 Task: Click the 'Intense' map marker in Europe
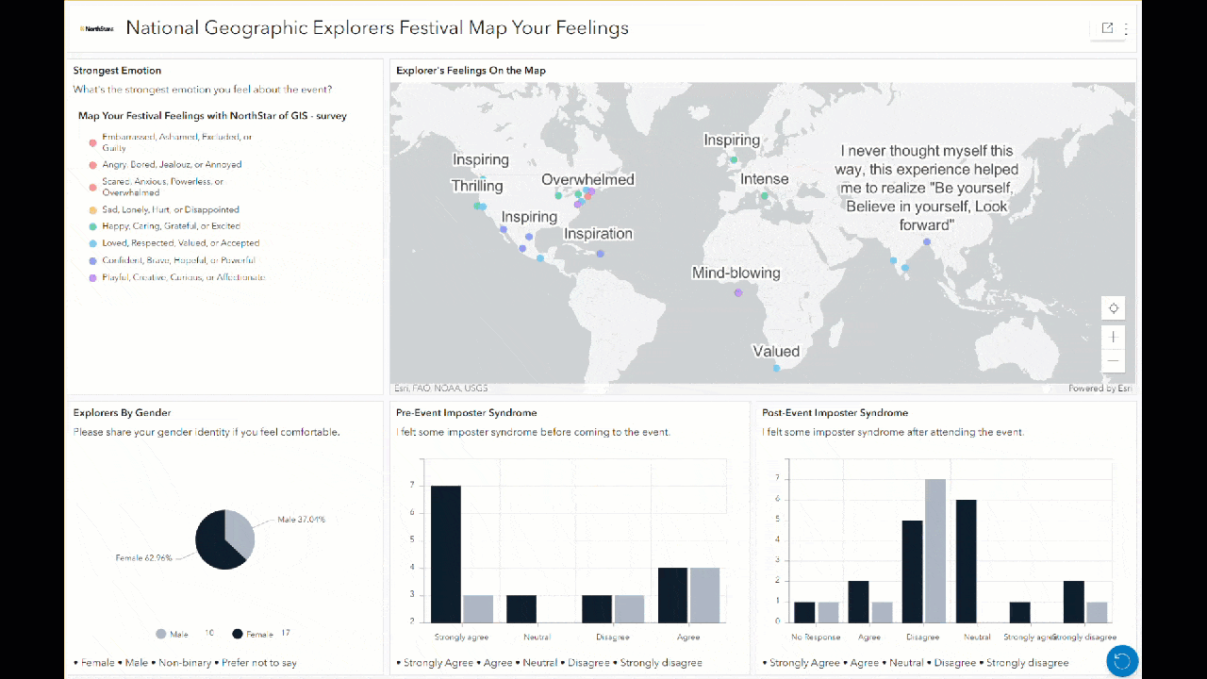765,197
